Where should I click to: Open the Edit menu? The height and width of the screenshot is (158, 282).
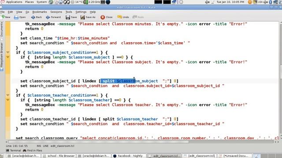point(10,12)
